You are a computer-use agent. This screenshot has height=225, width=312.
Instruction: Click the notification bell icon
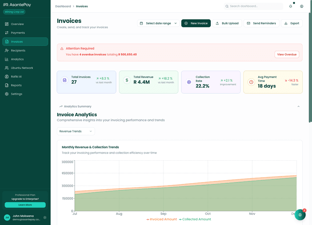coord(290,6)
